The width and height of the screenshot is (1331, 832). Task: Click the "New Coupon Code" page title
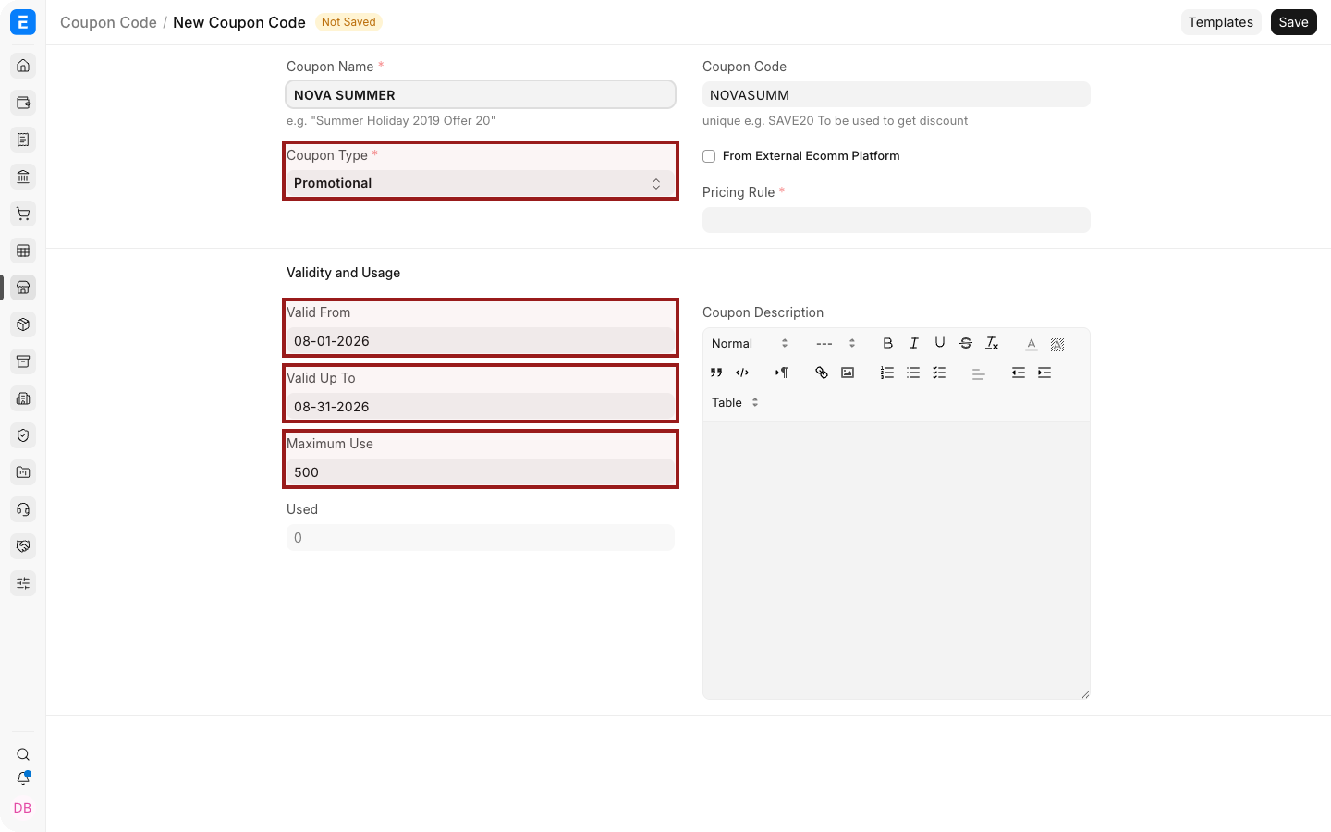tap(239, 22)
